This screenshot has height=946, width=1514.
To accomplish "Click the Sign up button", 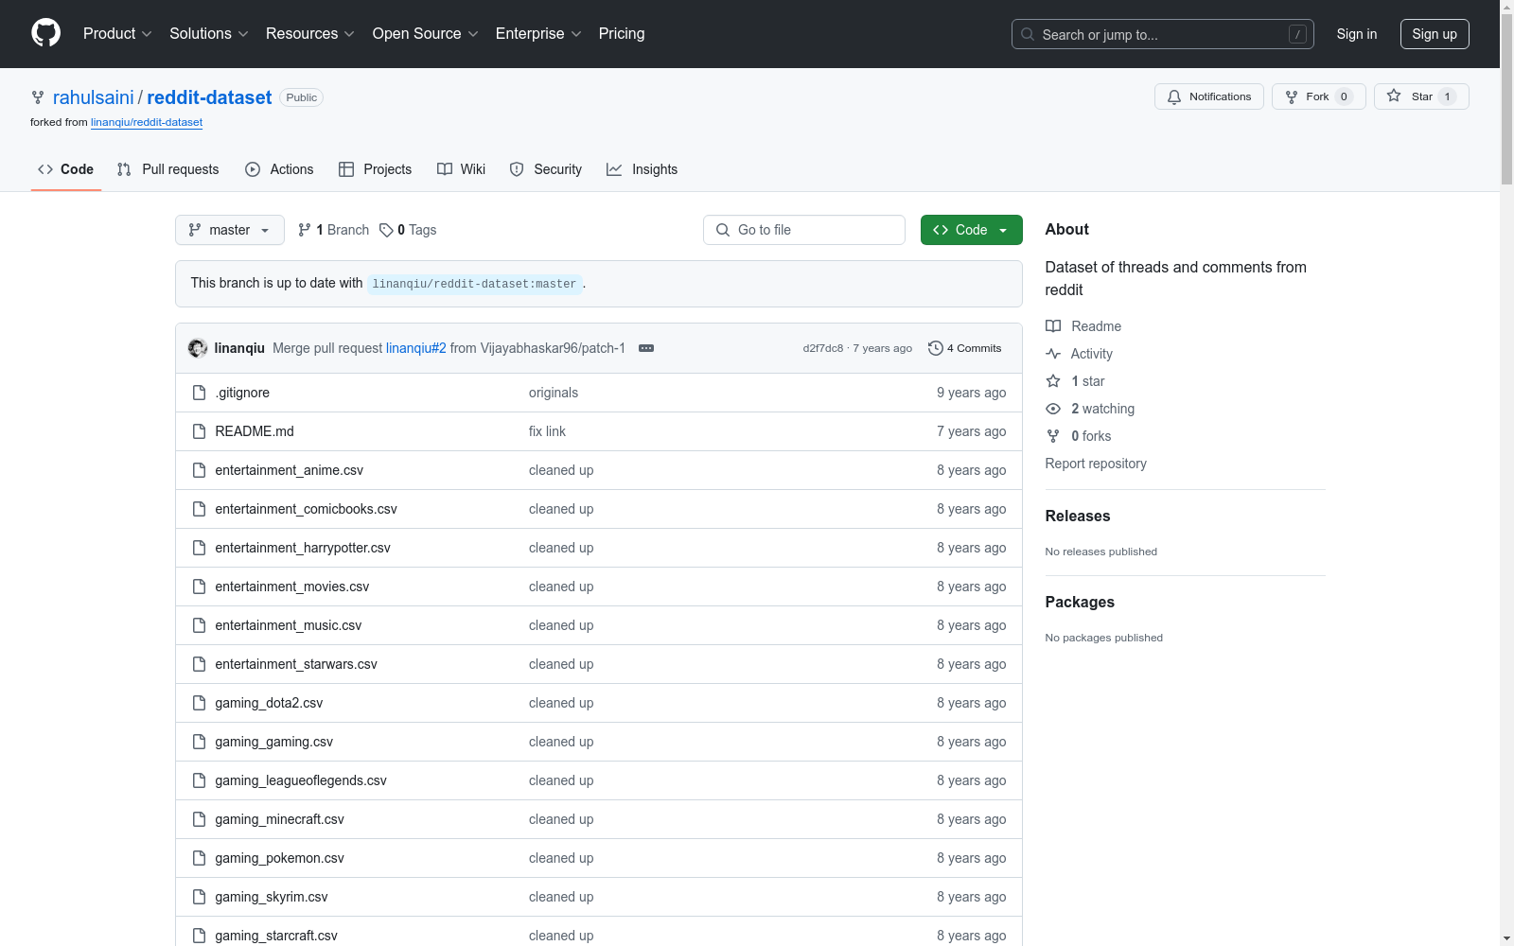I will [x=1434, y=34].
